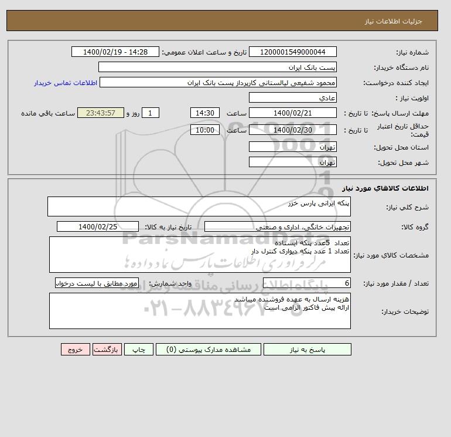Click the label توضیحات خریدار

(405, 311)
